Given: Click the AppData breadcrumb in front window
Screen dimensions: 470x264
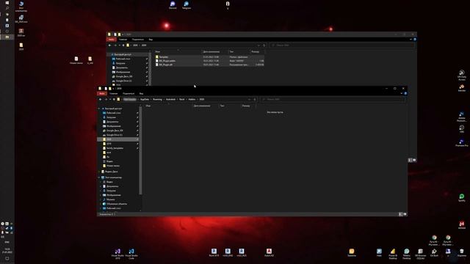Looking at the screenshot, I should (x=145, y=100).
